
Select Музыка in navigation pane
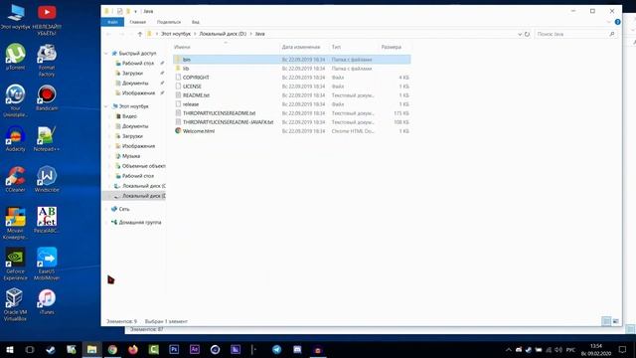[130, 156]
